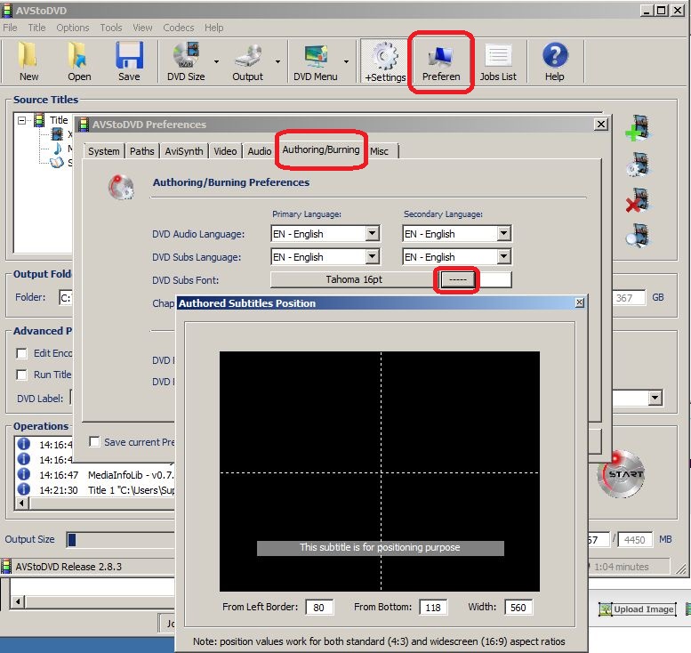The width and height of the screenshot is (691, 653).
Task: Open the Codecs menu
Action: coord(179,28)
